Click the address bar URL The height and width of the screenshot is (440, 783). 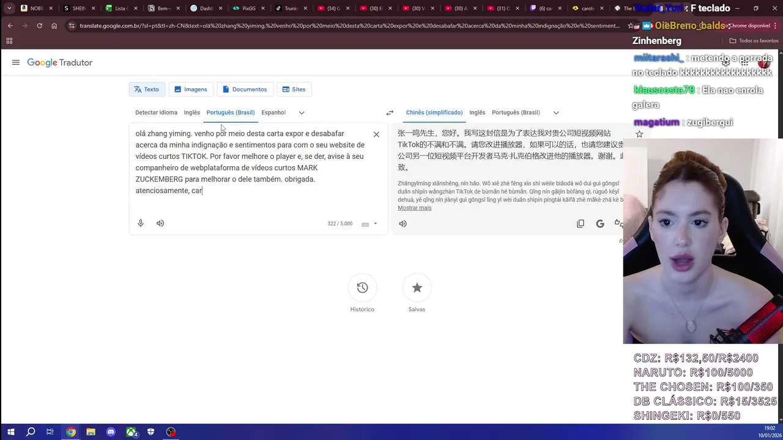(x=349, y=26)
